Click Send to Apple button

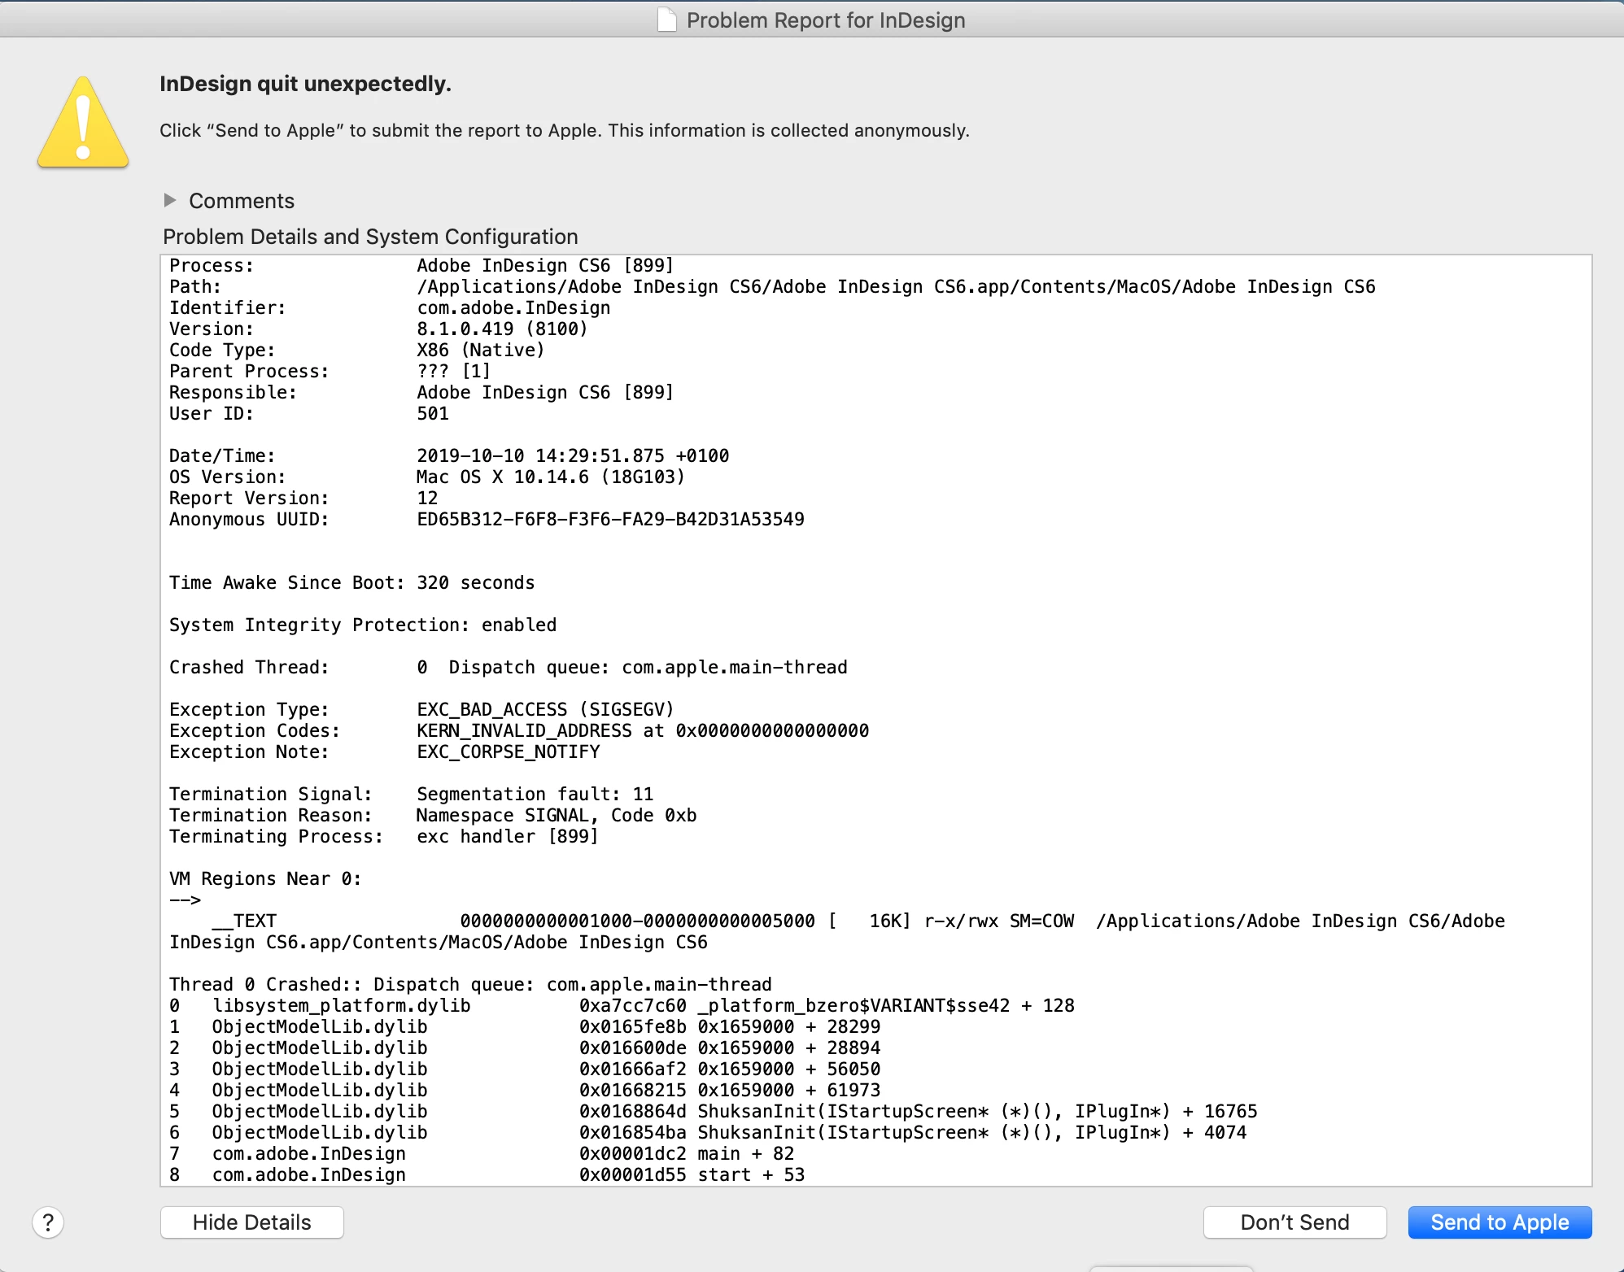[1499, 1222]
